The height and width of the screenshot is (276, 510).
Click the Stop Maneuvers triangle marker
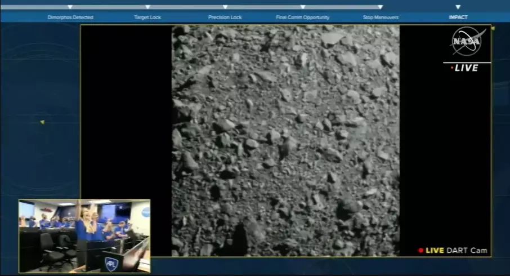tap(381, 7)
